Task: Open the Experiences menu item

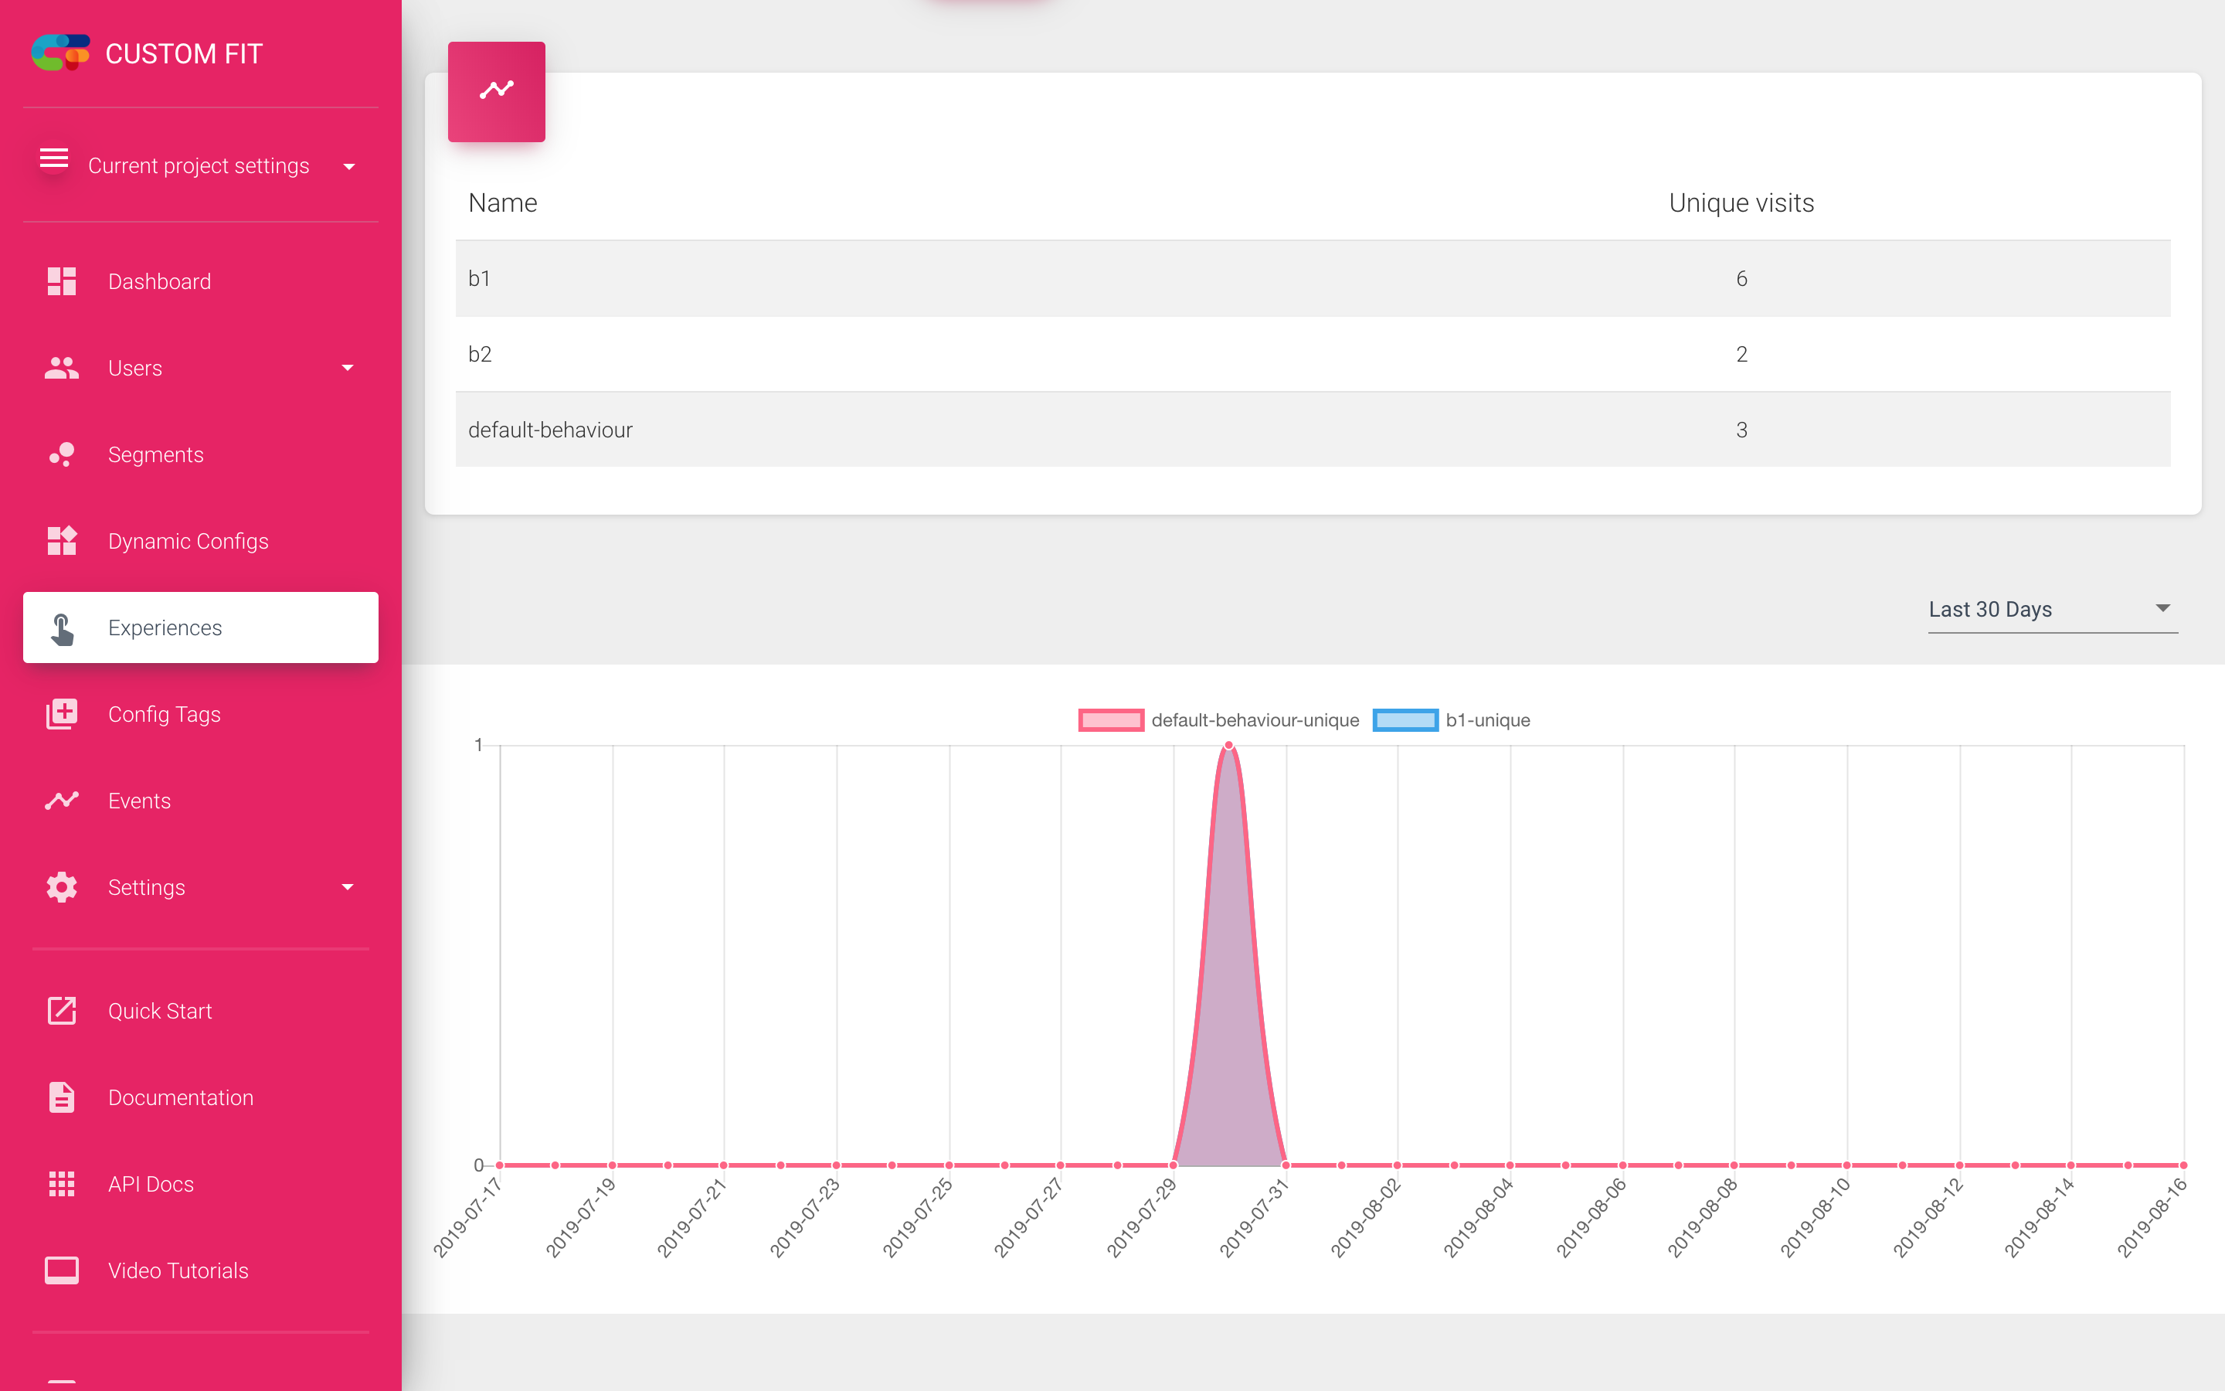Action: [x=200, y=627]
